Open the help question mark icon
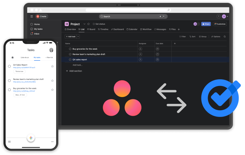The width and height of the screenshot is (245, 155). coord(219,16)
